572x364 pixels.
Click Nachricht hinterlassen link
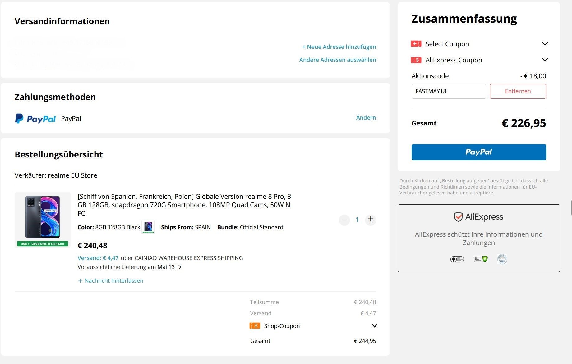coord(111,280)
